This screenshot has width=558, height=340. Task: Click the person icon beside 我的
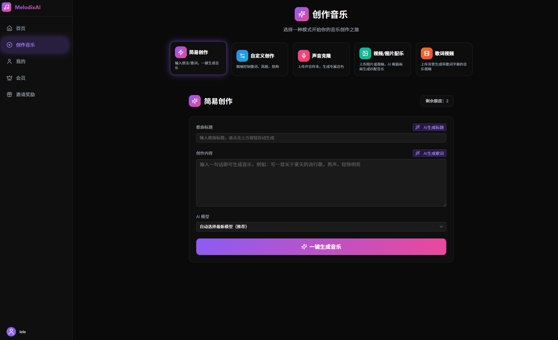9,61
